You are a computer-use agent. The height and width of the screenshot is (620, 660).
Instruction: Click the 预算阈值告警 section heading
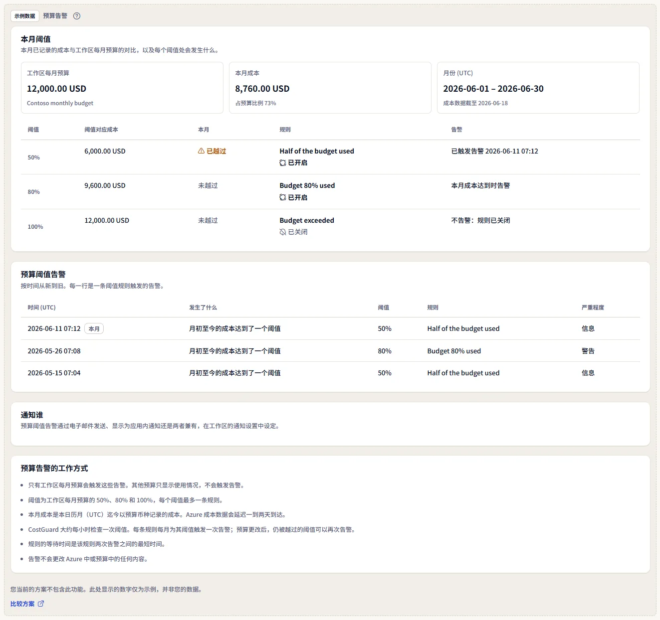click(x=43, y=274)
